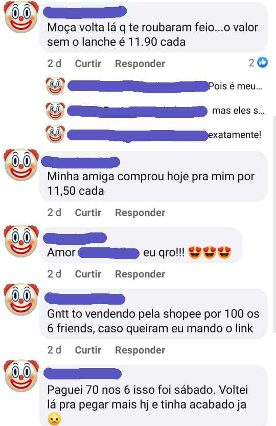Expand truncated reply 'mas eles s...'
276x426 pixels.
click(x=238, y=111)
